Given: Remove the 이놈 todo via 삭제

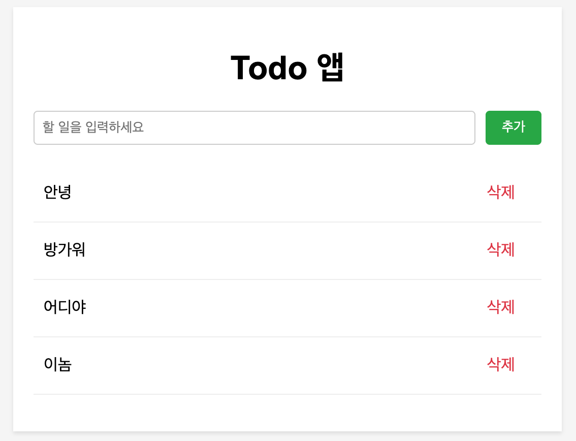Looking at the screenshot, I should [x=500, y=364].
